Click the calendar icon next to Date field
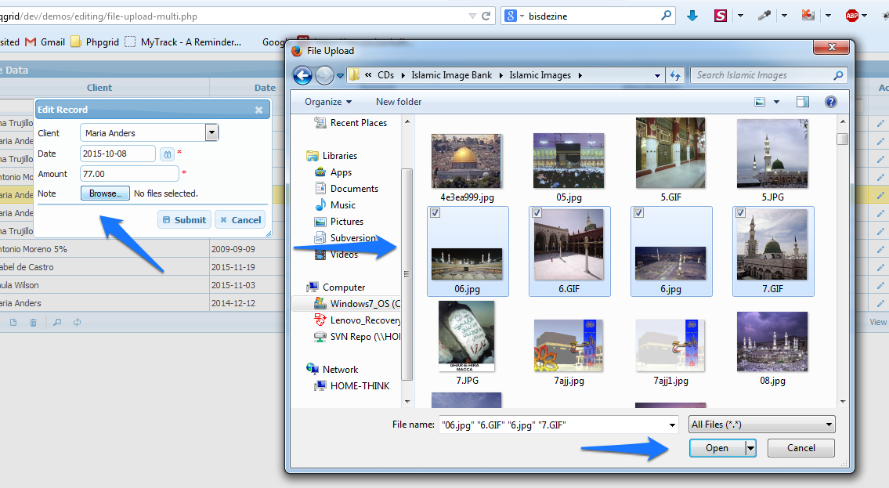Image resolution: width=889 pixels, height=488 pixels. click(x=168, y=154)
